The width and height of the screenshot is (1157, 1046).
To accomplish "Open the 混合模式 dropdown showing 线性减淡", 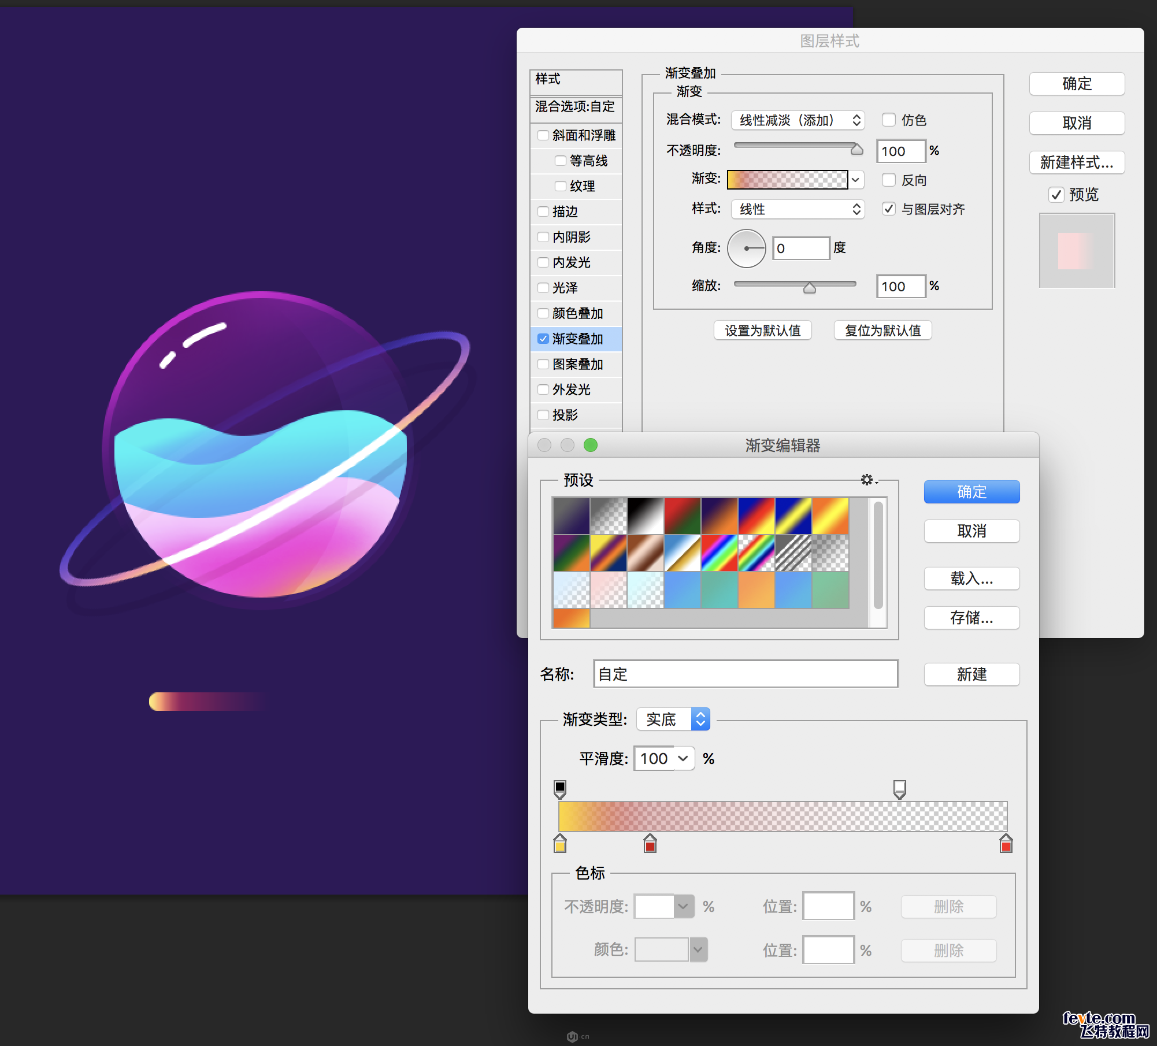I will pos(798,120).
